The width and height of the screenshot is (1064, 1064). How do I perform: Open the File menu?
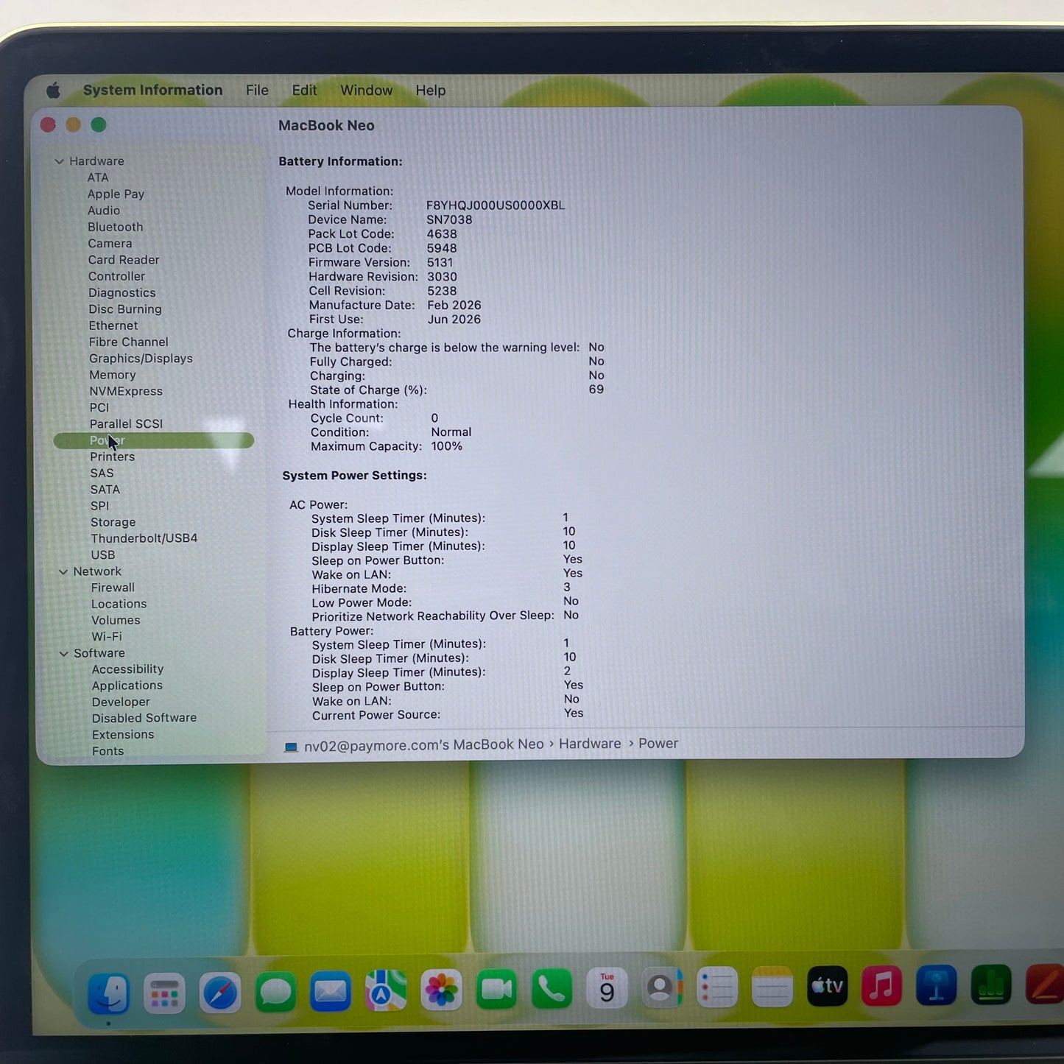click(257, 90)
